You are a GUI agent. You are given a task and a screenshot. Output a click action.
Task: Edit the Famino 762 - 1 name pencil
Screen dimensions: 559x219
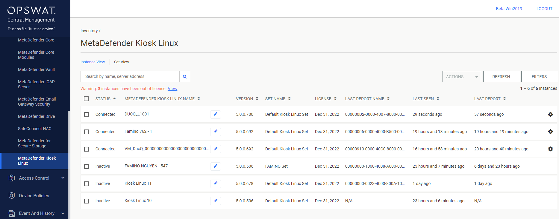click(x=216, y=132)
